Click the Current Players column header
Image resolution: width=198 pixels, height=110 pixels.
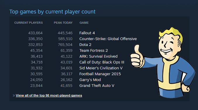coord(28,23)
